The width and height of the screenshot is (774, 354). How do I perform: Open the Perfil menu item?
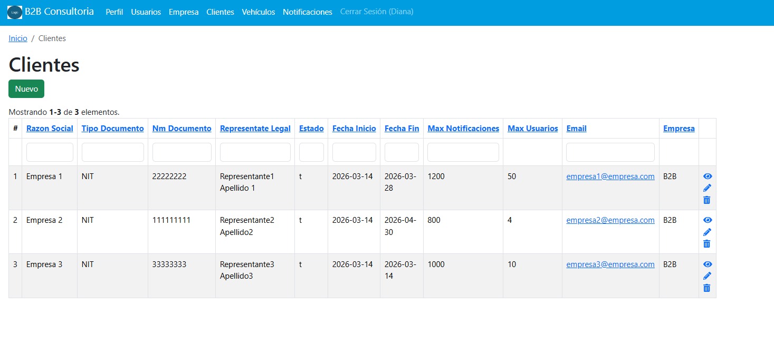[114, 12]
